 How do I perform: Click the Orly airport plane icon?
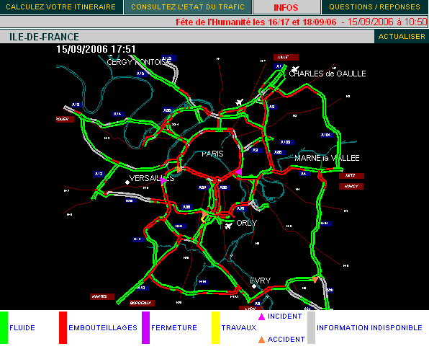228,226
